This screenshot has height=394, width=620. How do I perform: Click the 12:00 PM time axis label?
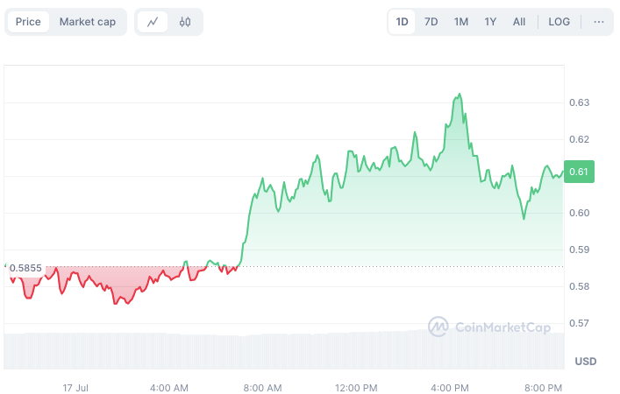pyautogui.click(x=356, y=388)
